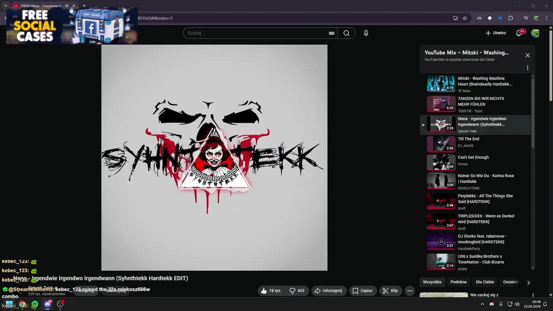Viewport: 553px width, 311px height.
Task: Play Mitski - Washing Machine Heart from playlist
Action: (475, 84)
